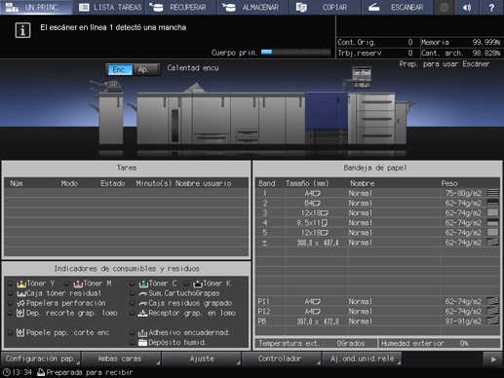
Task: Click tray 3 paper level icon
Action: (x=492, y=212)
